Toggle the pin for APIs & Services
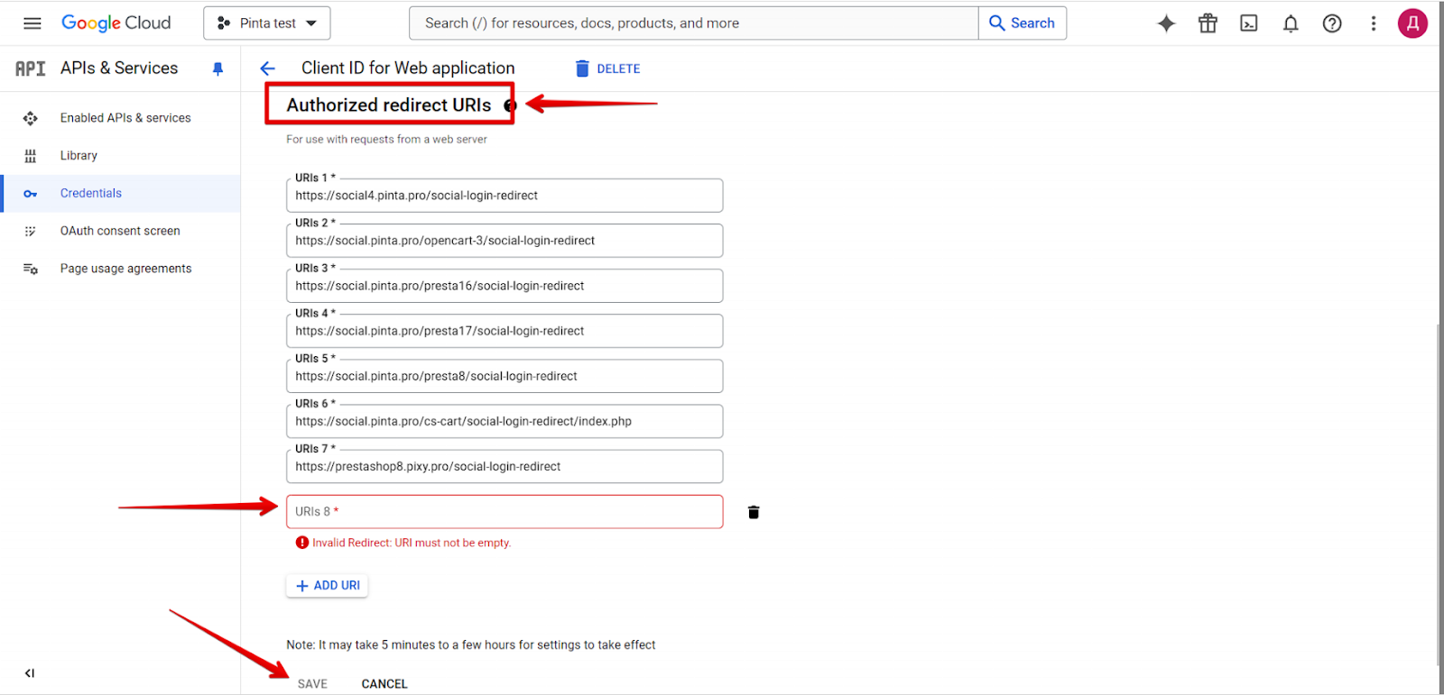The image size is (1444, 695). click(x=218, y=69)
